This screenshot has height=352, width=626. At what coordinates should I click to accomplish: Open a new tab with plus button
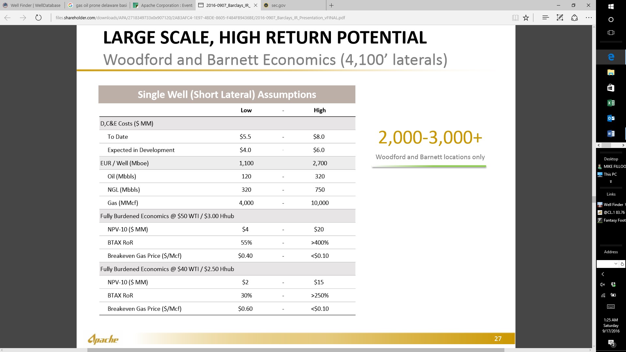tap(331, 5)
